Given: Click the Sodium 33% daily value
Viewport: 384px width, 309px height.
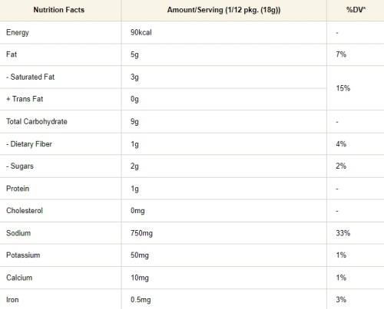Looking at the screenshot, I should [x=343, y=233].
